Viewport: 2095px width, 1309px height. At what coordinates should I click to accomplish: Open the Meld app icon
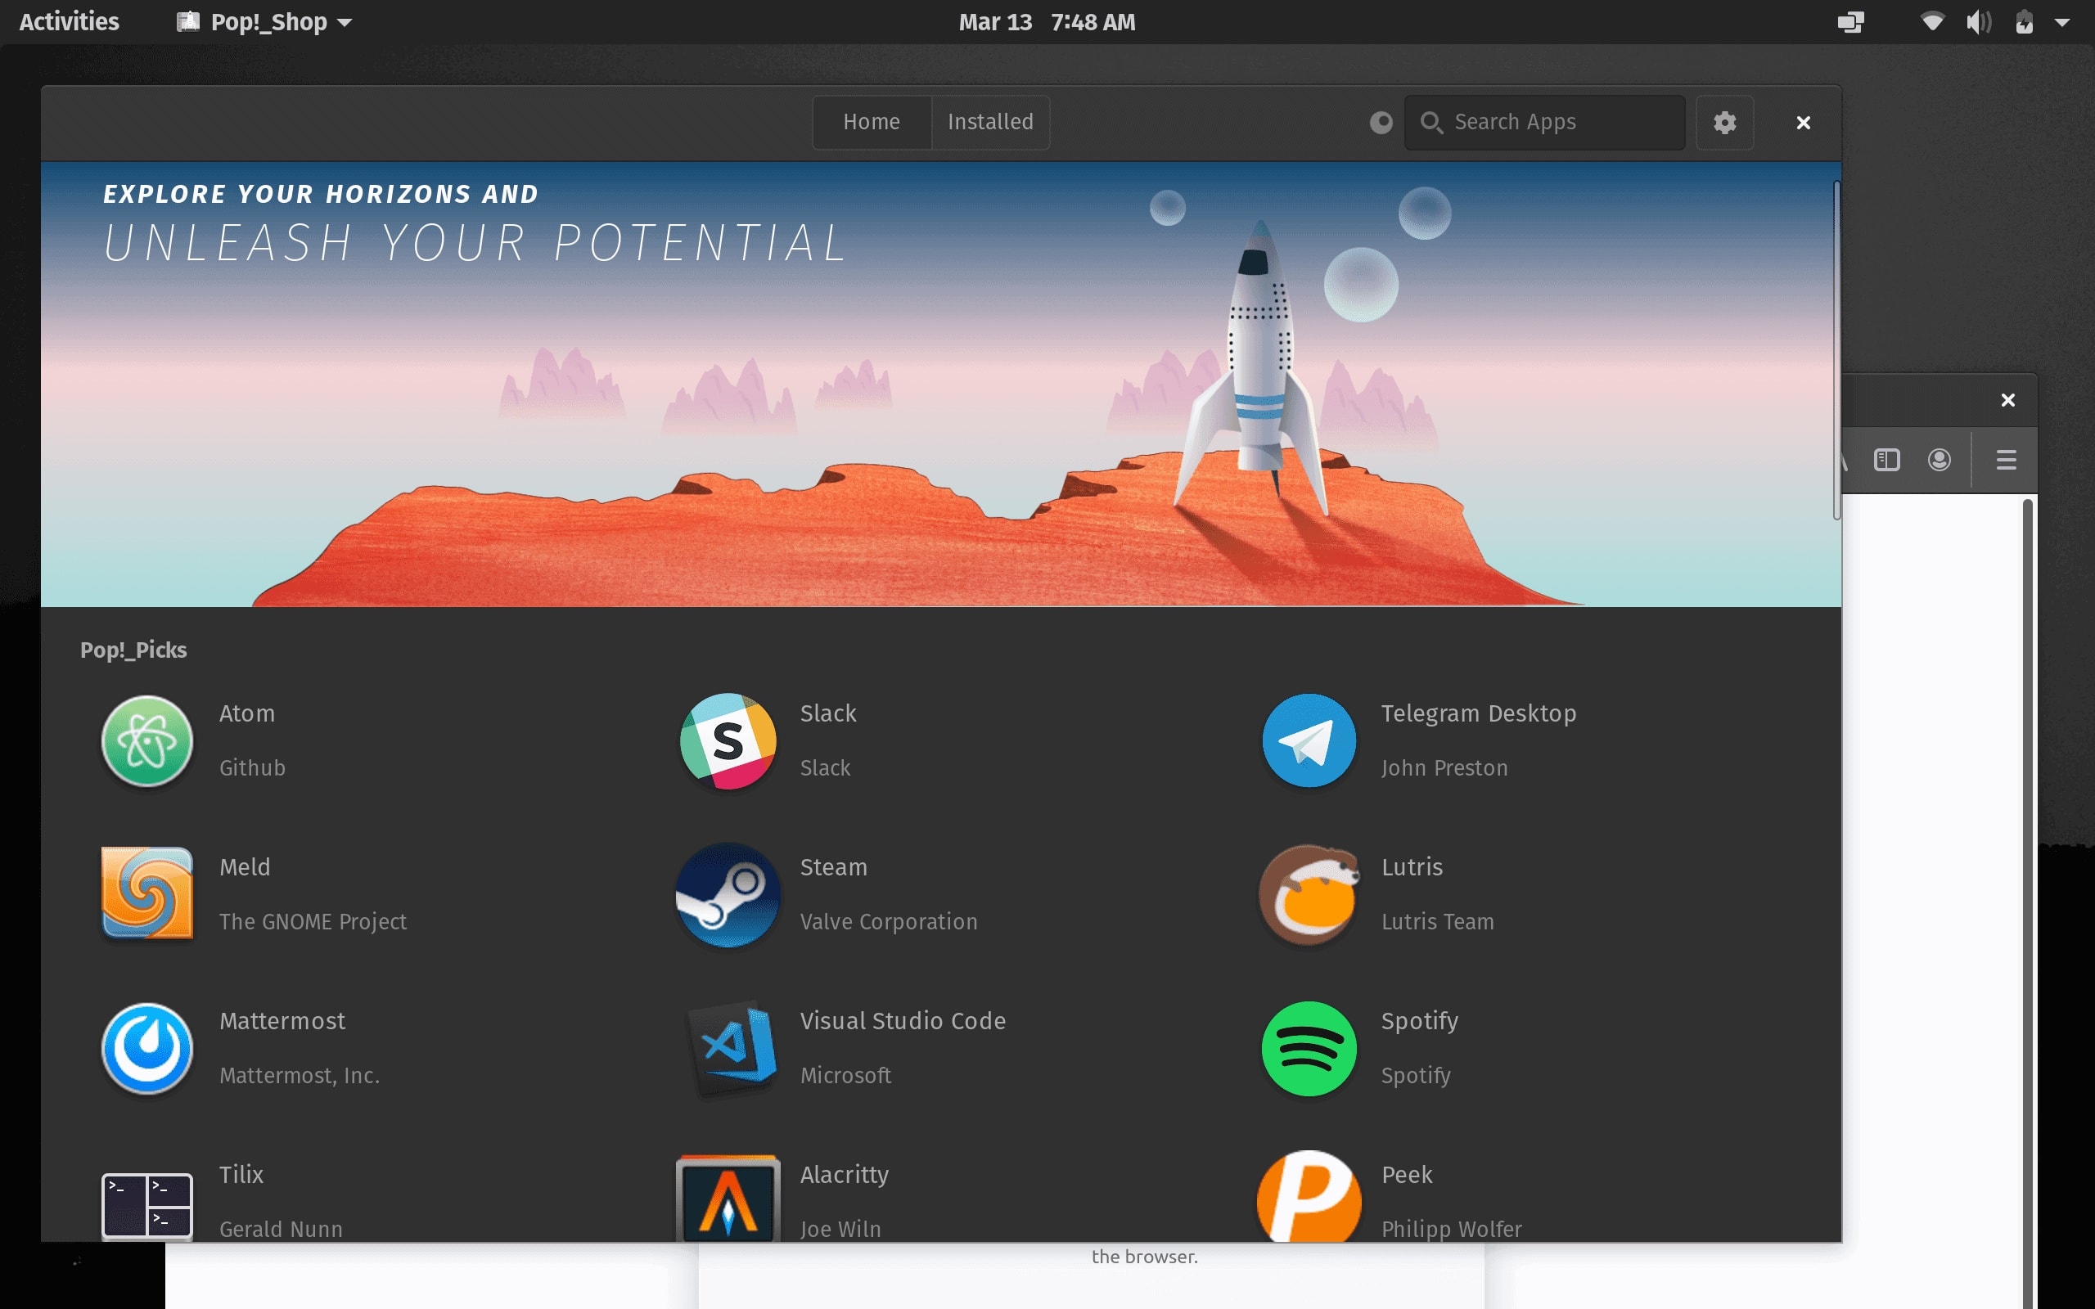point(147,893)
